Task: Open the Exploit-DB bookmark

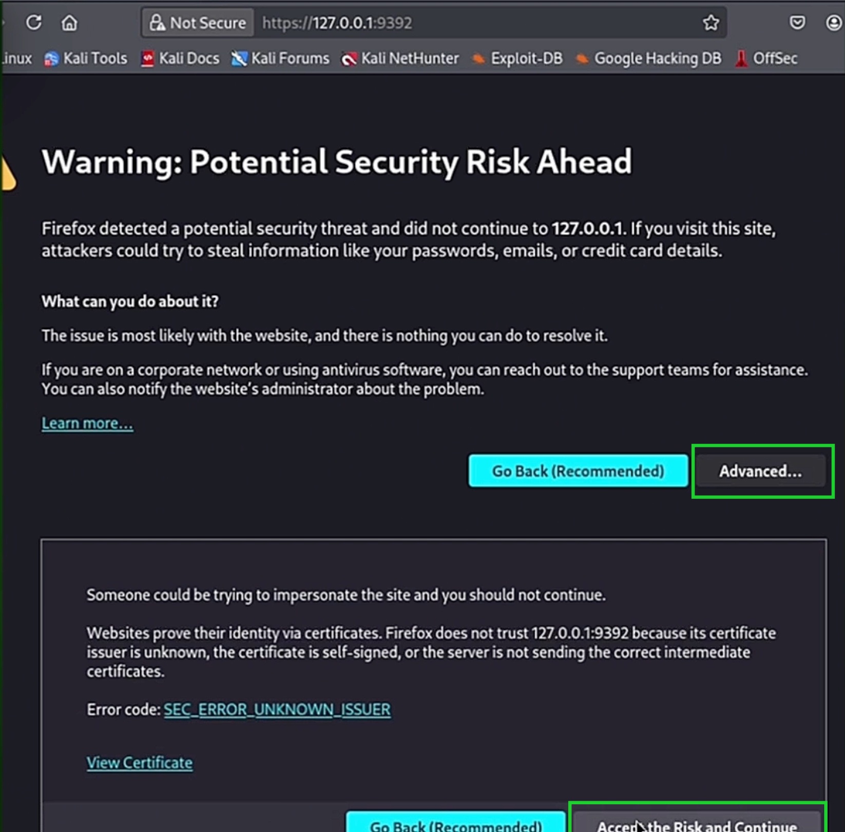Action: [517, 59]
